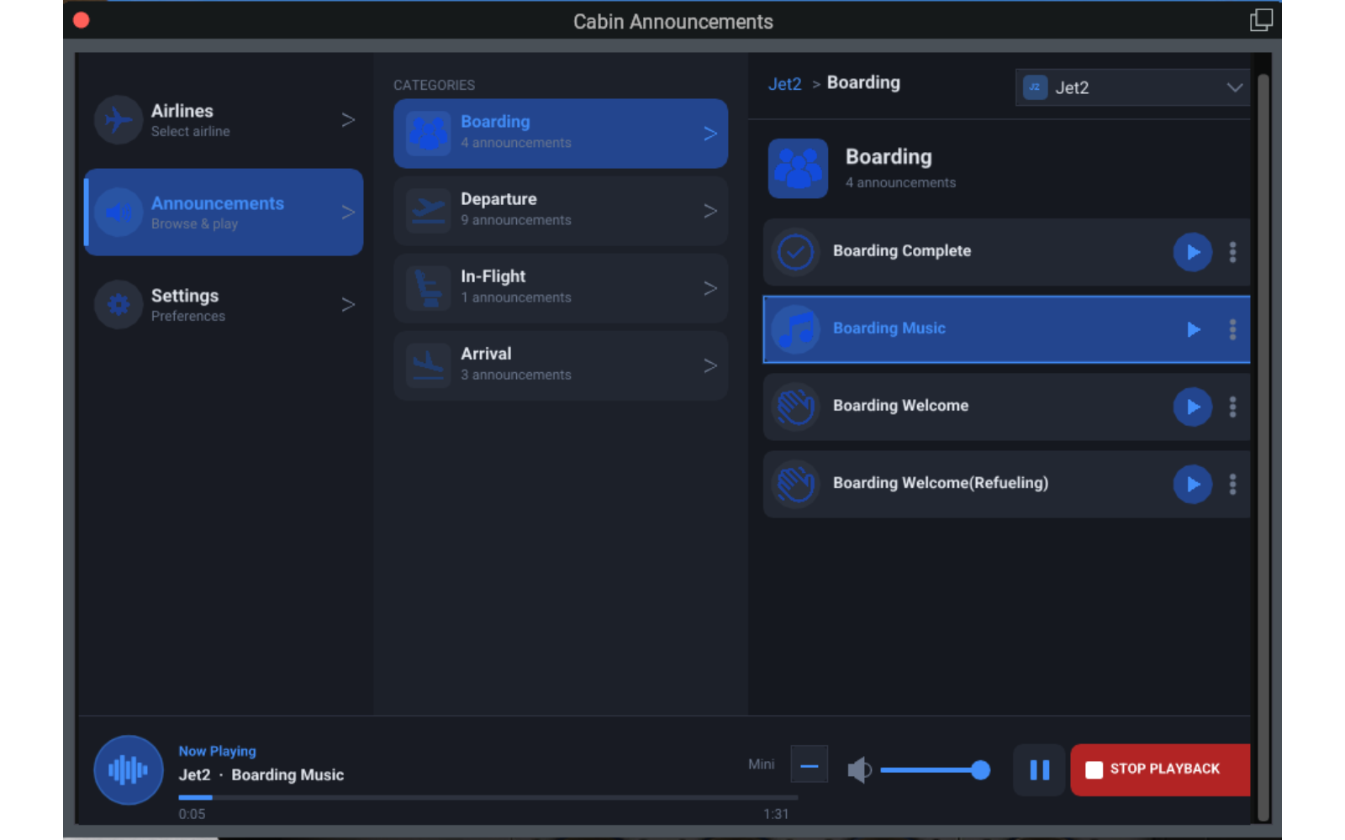This screenshot has height=840, width=1345.
Task: Expand the Airlines section chevron
Action: point(348,120)
